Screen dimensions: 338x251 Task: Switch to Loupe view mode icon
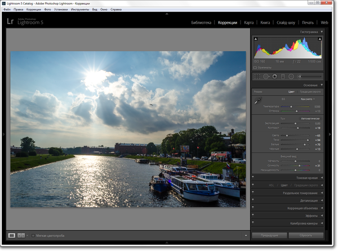point(12,235)
